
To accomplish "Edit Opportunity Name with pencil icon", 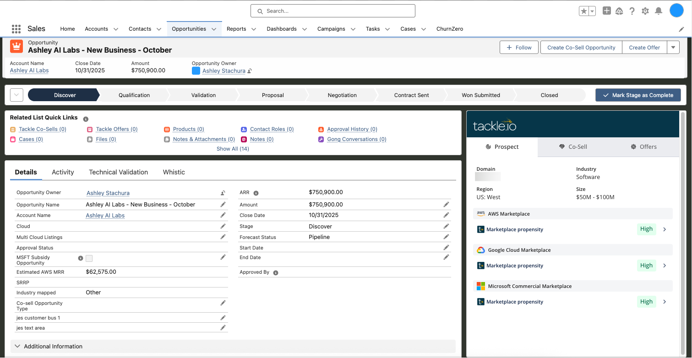I will pos(223,205).
